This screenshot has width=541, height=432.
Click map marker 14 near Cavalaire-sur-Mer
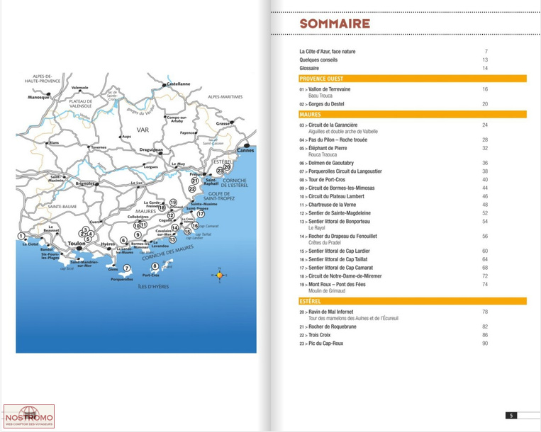(x=175, y=228)
